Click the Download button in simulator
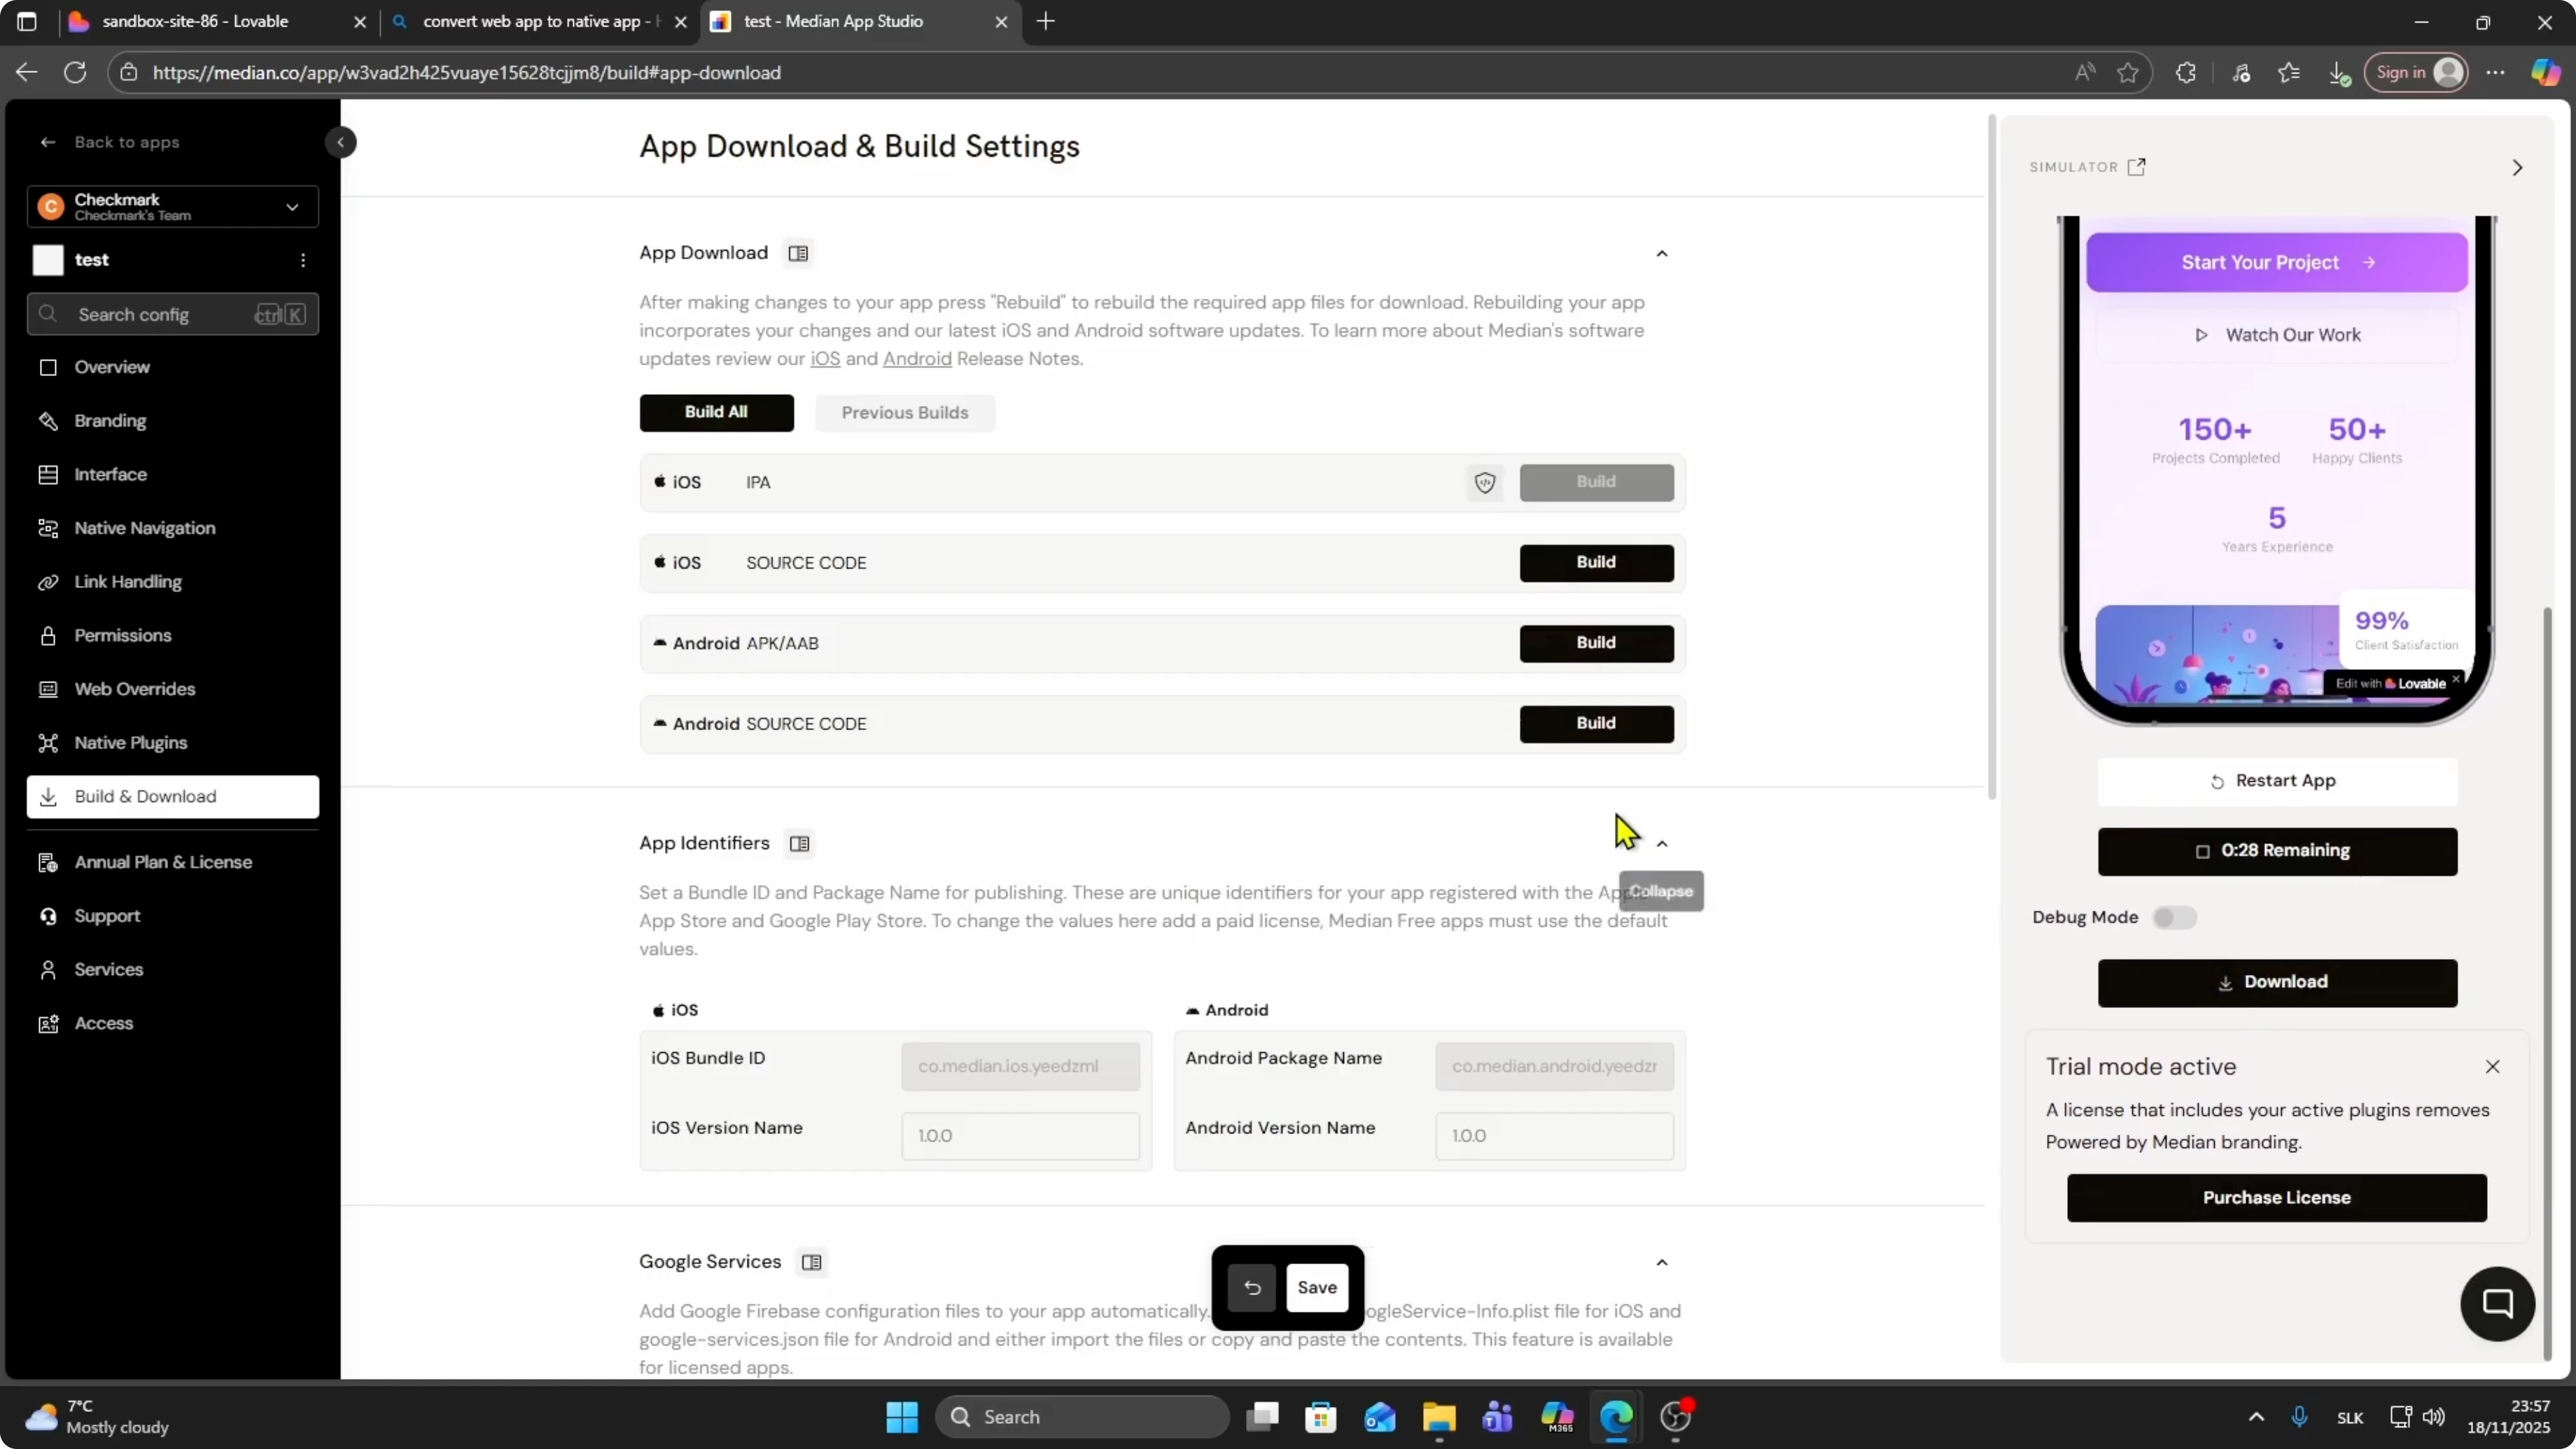 tap(2277, 983)
